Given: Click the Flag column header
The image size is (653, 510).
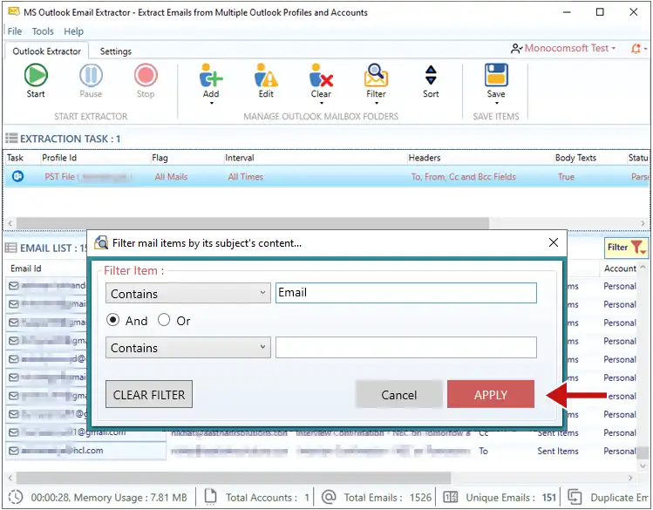Looking at the screenshot, I should click(160, 158).
